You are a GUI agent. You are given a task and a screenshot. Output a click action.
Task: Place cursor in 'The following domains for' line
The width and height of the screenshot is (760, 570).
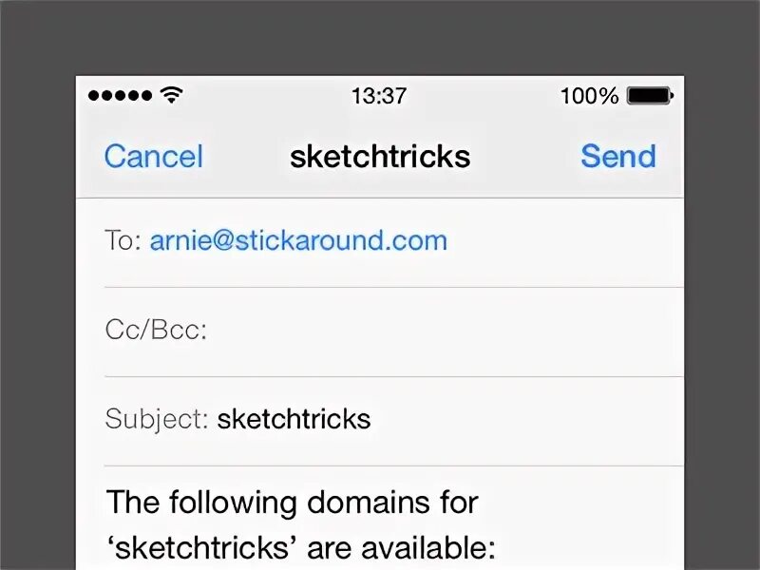pyautogui.click(x=293, y=503)
